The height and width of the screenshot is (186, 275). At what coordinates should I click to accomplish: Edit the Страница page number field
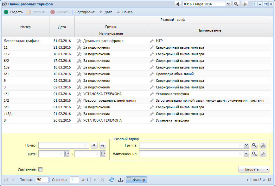pos(74,180)
